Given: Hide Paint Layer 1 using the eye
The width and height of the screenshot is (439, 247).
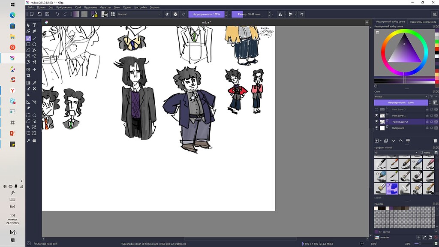Looking at the screenshot, I should (376, 115).
